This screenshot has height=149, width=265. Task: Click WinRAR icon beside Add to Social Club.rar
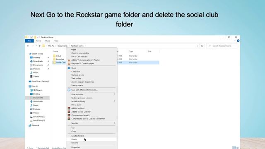tap(69, 112)
